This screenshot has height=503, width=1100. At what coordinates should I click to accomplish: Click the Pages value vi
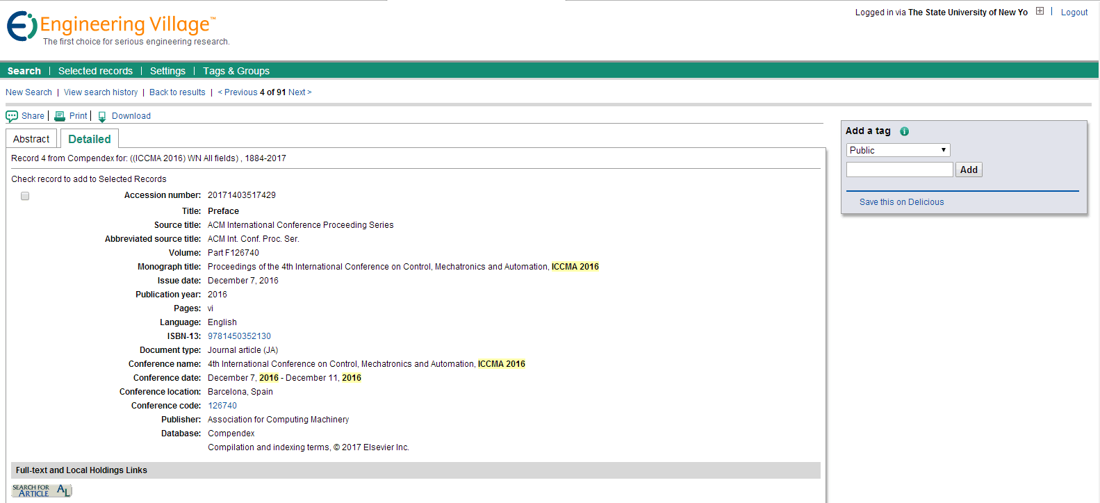tap(211, 308)
